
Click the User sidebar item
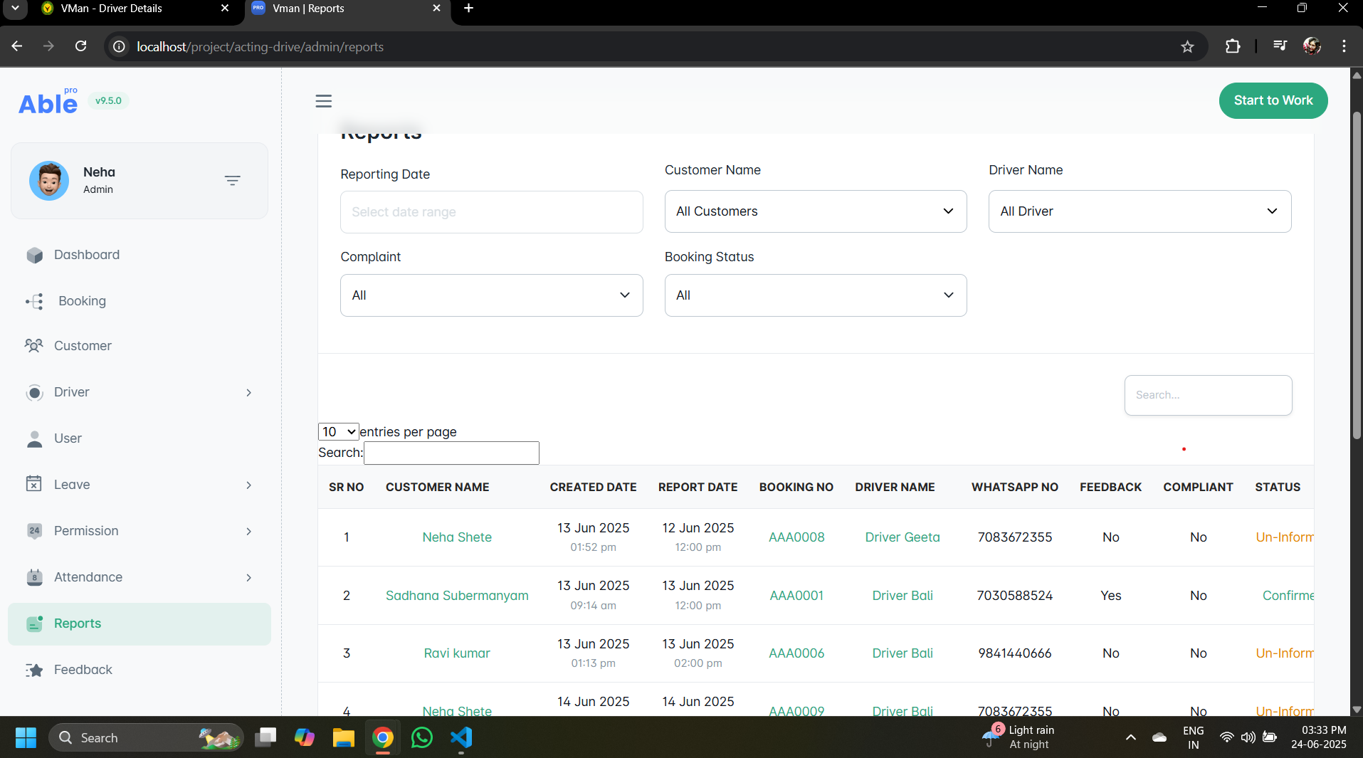point(68,438)
